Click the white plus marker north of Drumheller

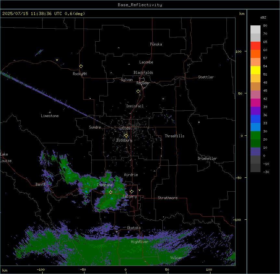199,122
